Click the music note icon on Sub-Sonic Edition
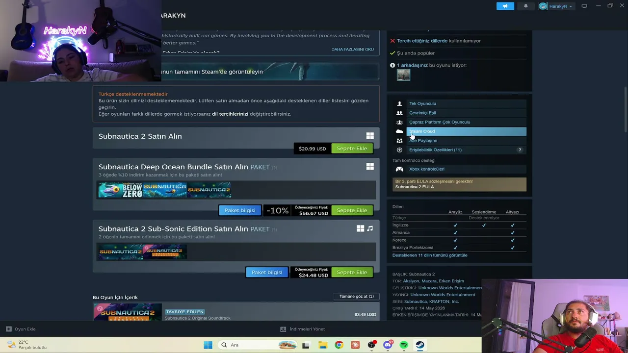The width and height of the screenshot is (628, 353). click(370, 228)
